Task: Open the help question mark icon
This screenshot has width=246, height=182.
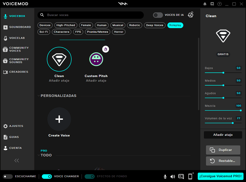Action: tap(220, 4)
